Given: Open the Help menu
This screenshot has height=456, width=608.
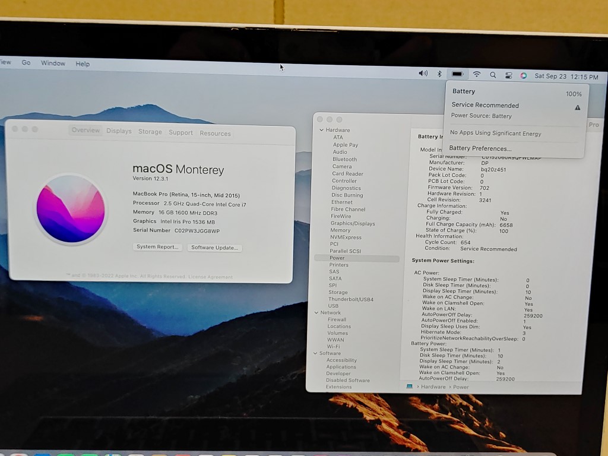Looking at the screenshot, I should click(x=83, y=64).
